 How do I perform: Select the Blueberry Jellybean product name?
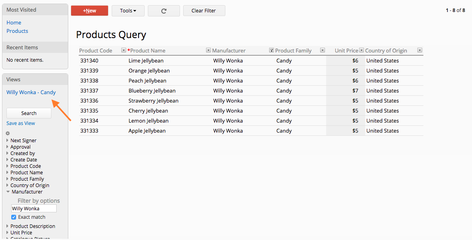coord(152,91)
